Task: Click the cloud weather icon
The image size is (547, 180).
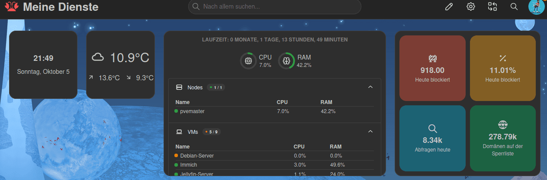Action: click(x=98, y=57)
